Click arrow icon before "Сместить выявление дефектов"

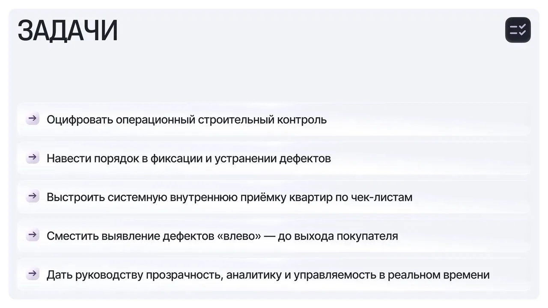point(33,235)
